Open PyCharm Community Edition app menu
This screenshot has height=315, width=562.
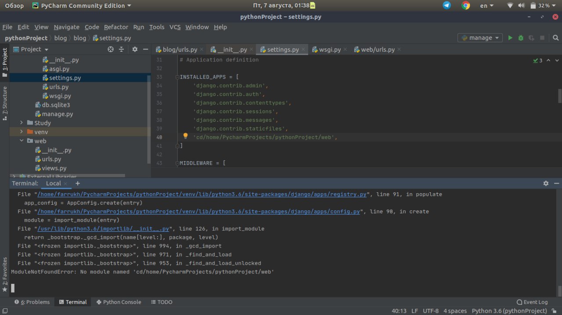click(x=82, y=6)
